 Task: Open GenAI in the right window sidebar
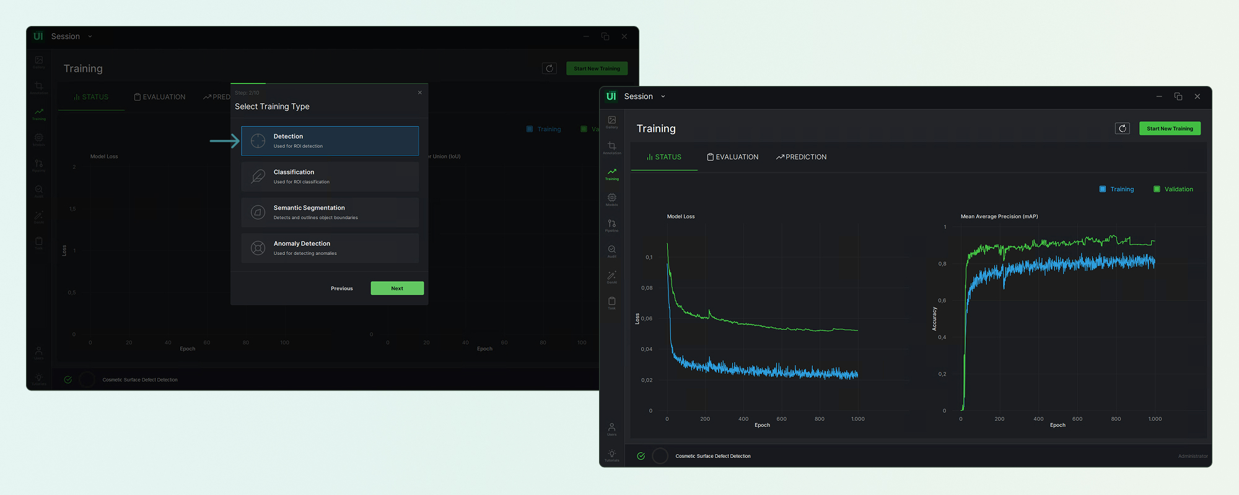611,277
